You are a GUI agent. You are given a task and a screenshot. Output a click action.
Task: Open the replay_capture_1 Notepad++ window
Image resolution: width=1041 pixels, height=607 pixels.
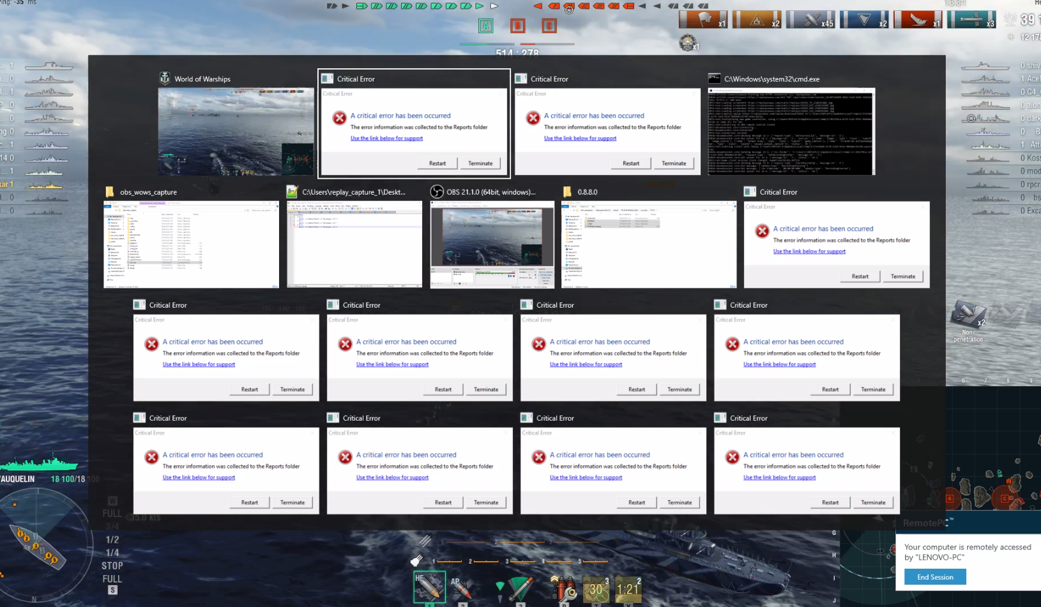click(x=354, y=244)
